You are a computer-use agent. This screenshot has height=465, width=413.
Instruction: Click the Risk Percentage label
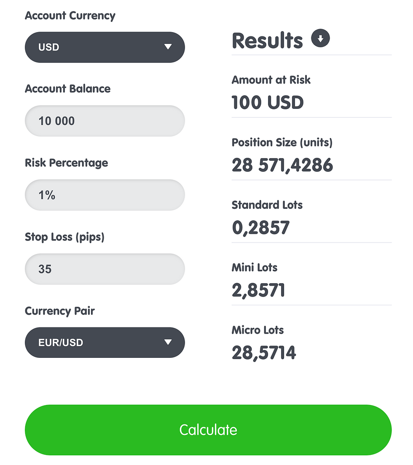(66, 163)
